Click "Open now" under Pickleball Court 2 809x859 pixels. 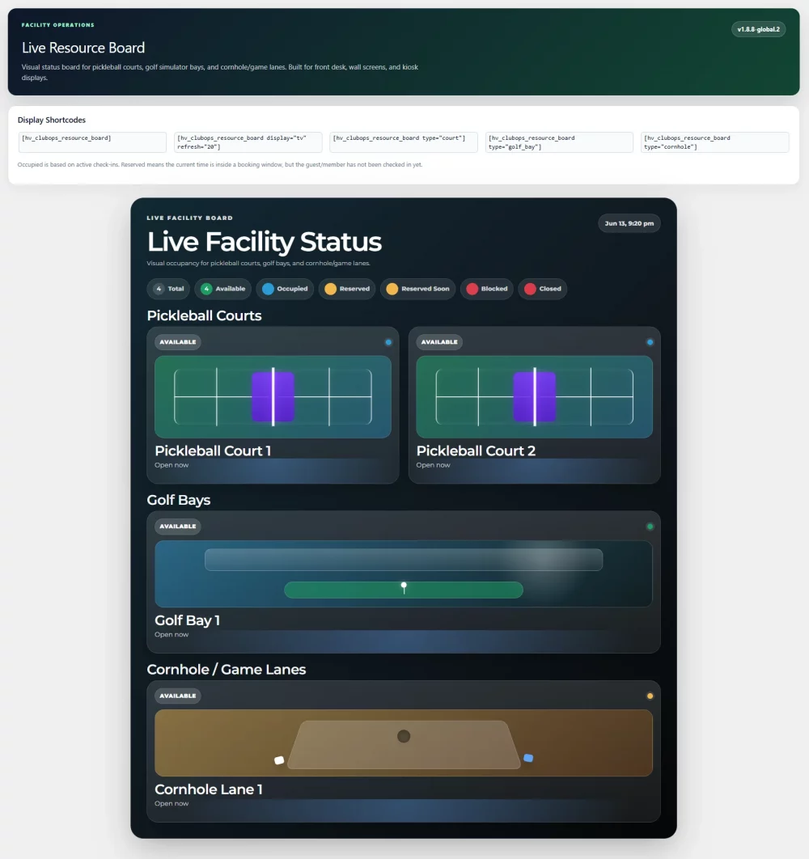click(x=433, y=465)
